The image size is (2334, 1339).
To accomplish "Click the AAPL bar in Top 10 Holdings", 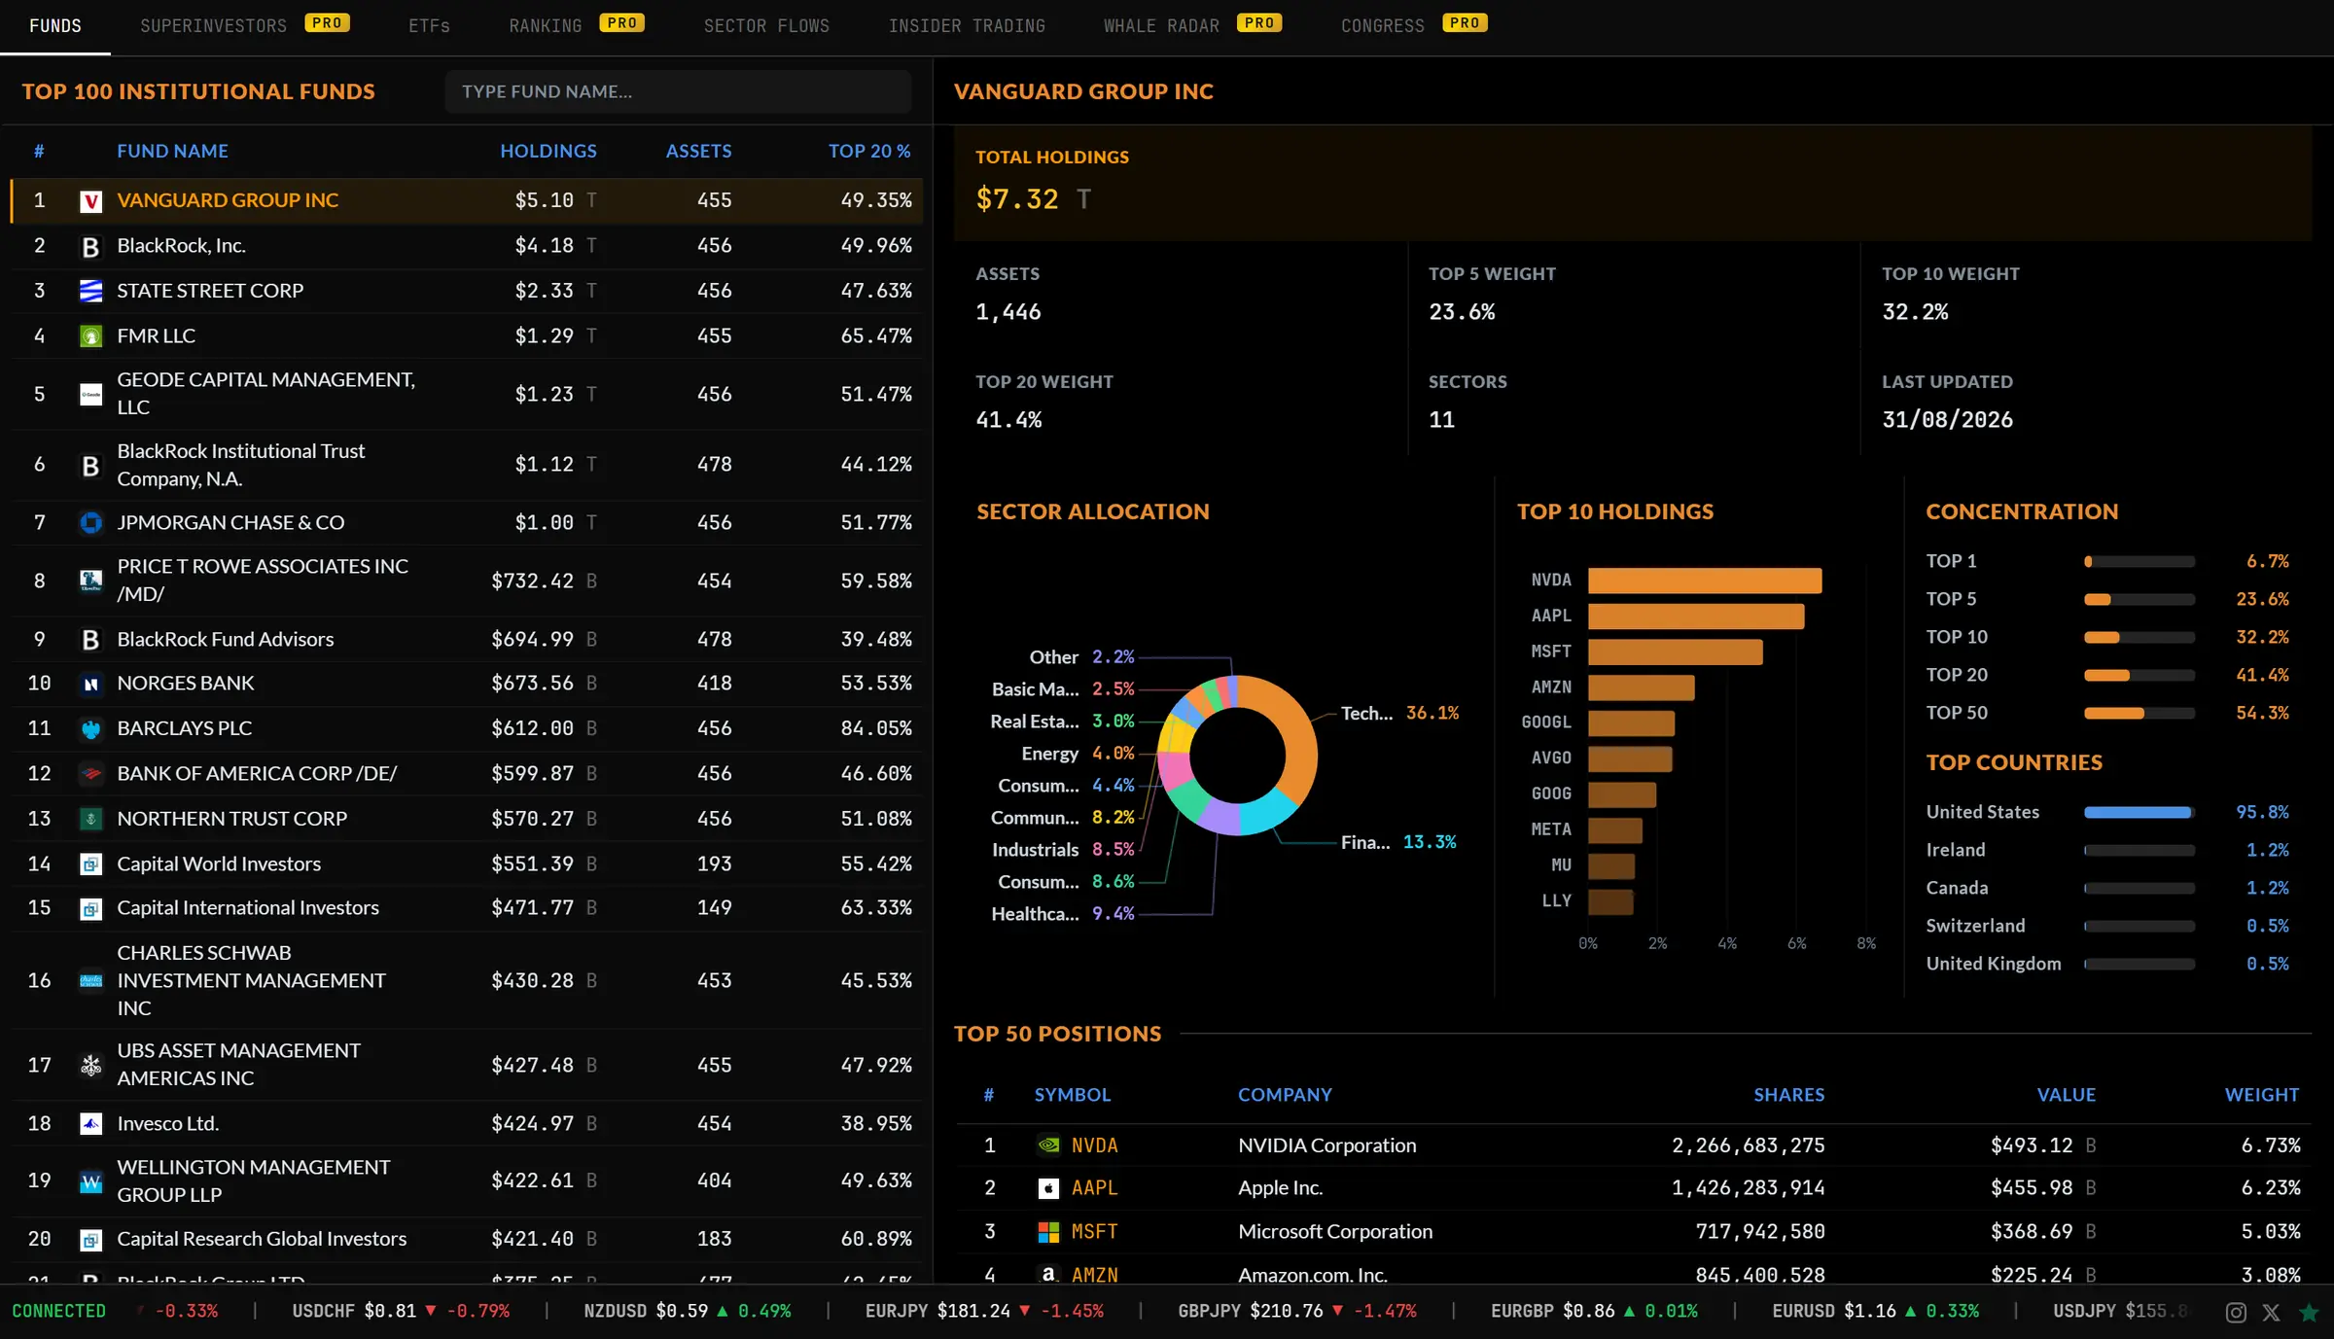I will pos(1696,617).
